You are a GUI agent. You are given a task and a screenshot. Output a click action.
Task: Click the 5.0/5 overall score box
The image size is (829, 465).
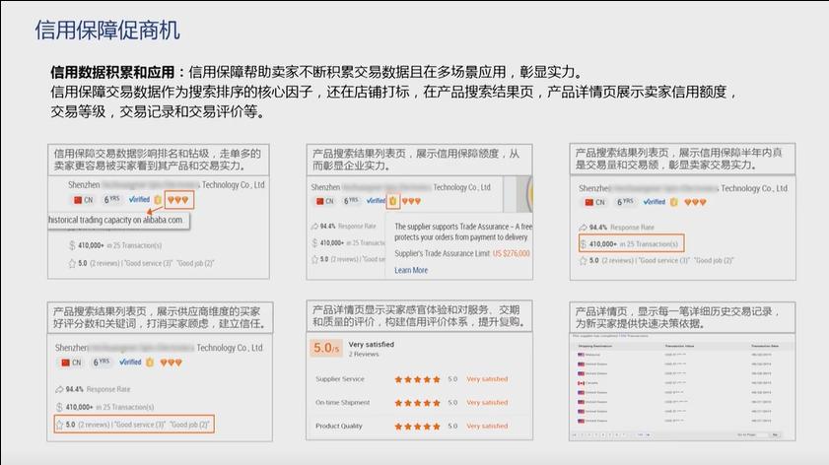pos(324,349)
